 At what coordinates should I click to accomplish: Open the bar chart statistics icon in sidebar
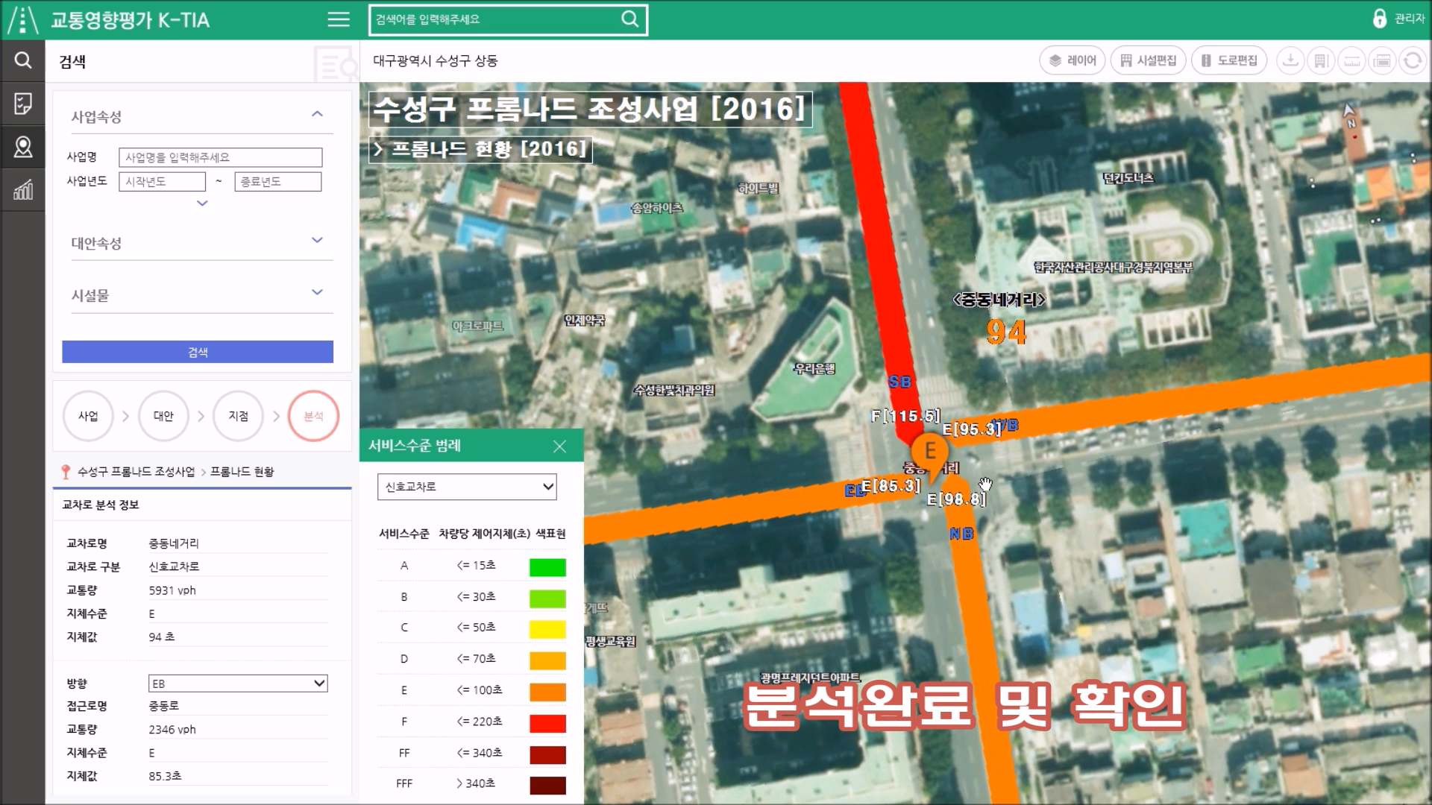click(23, 190)
